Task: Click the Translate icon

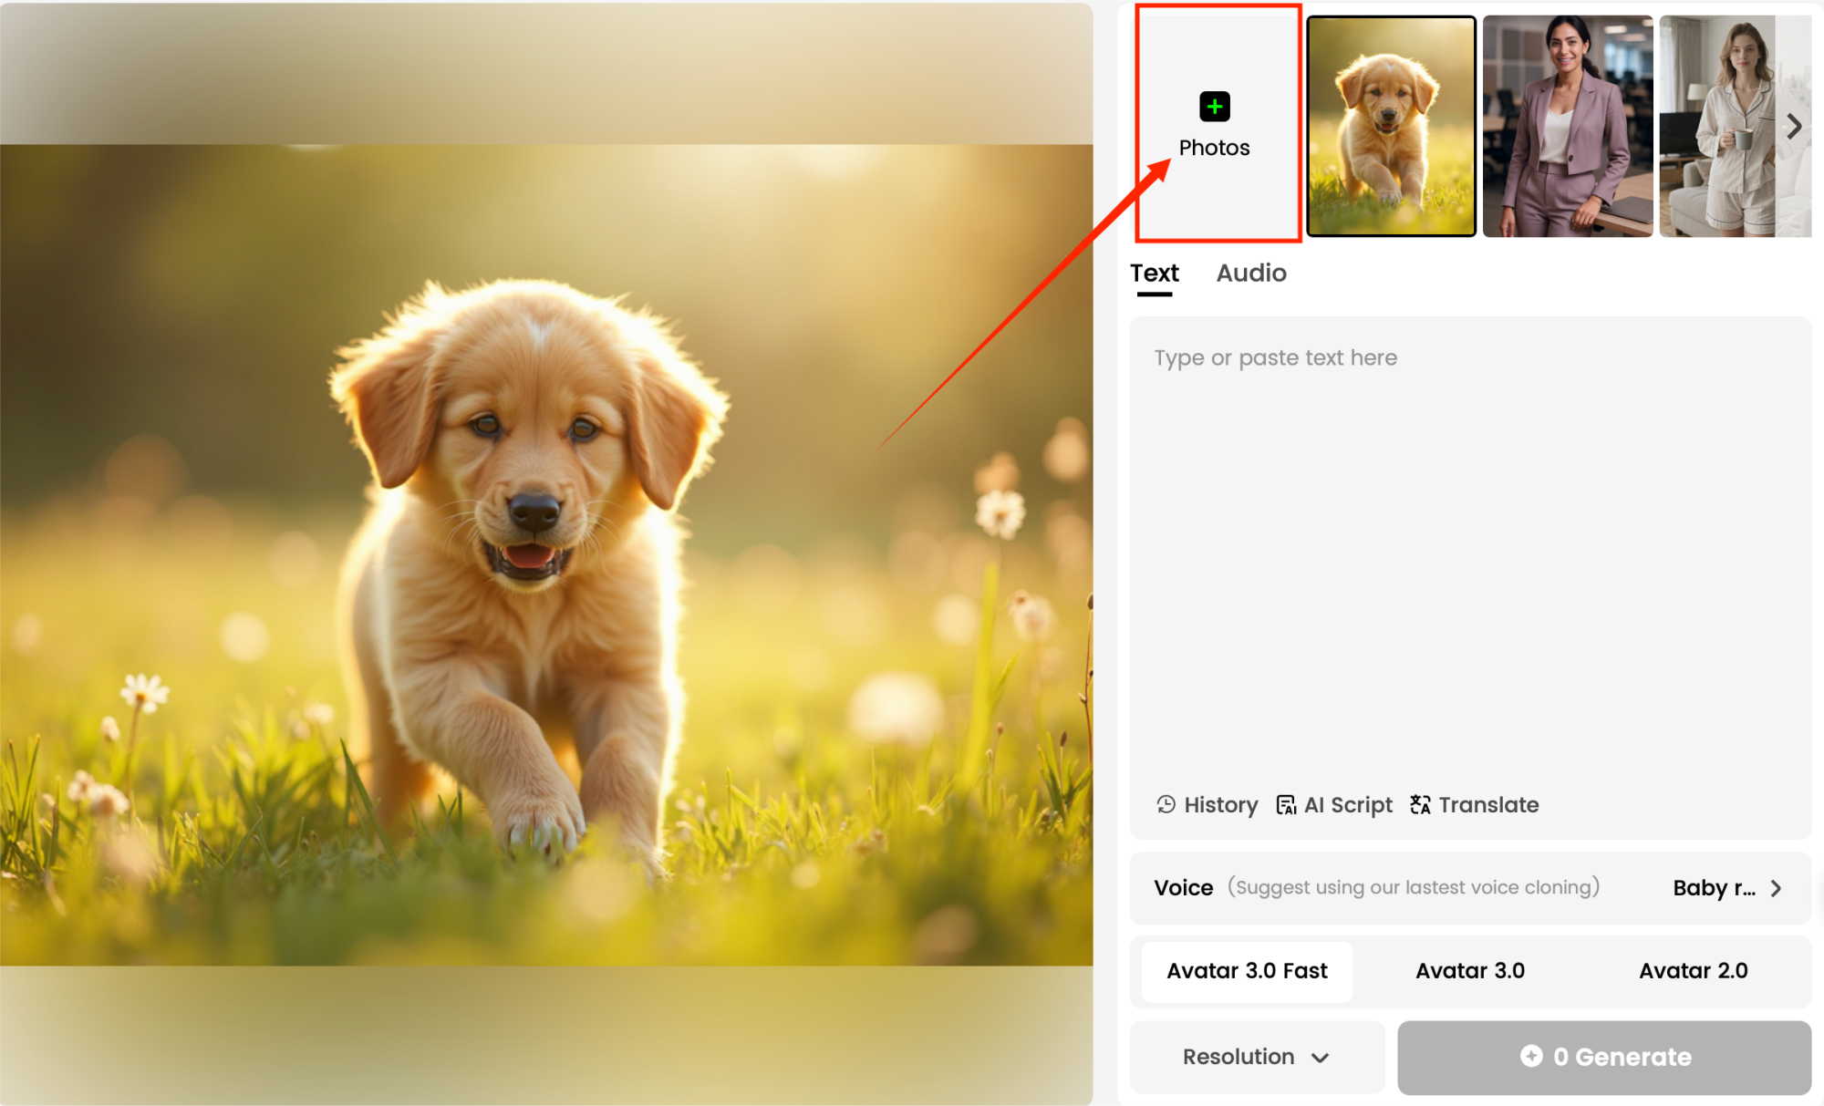Action: click(1420, 804)
